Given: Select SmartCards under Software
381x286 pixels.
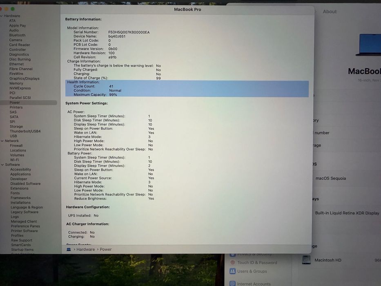Looking at the screenshot, I should (21, 245).
